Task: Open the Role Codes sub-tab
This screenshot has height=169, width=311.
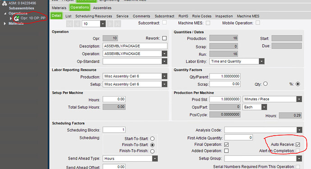Action: [202, 16]
